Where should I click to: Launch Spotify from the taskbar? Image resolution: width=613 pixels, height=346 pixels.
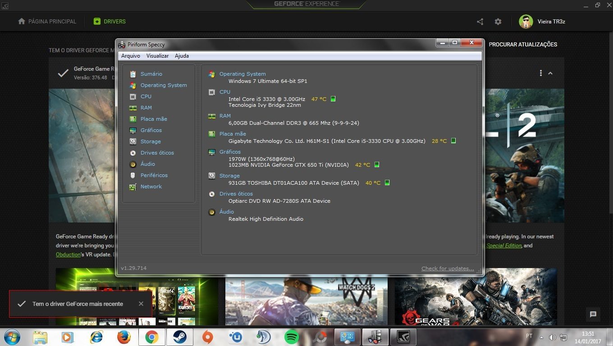292,337
